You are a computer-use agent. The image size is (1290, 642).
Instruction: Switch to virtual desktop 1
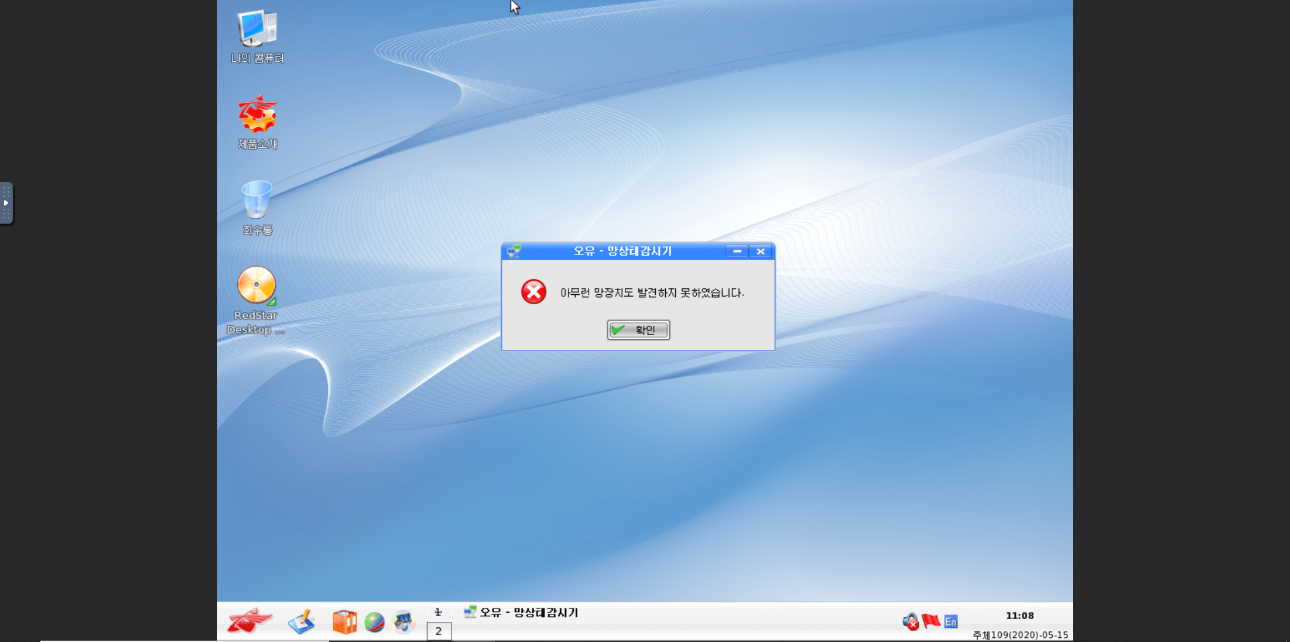[439, 612]
